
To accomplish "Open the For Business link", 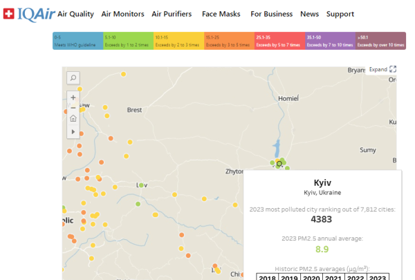I will (271, 14).
